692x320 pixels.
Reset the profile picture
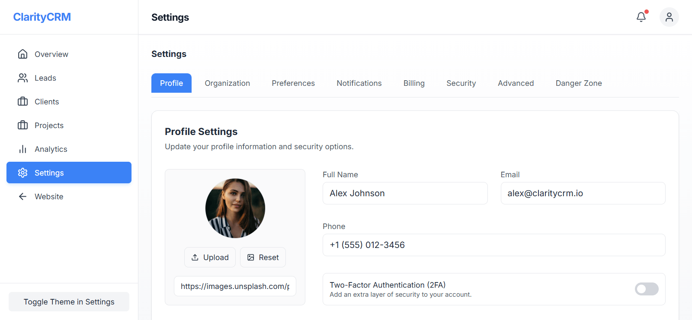coord(263,257)
